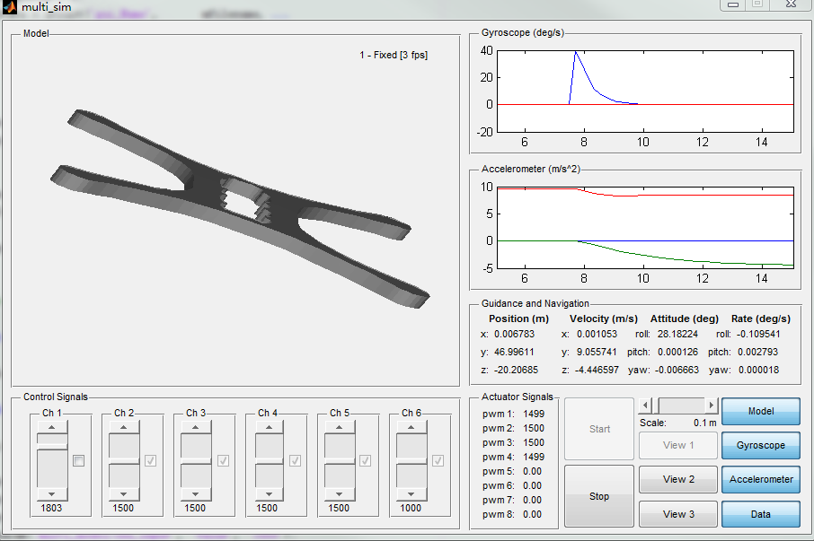The width and height of the screenshot is (814, 541).
Task: Select the Ch 1 value showing 1803
Action: [60, 507]
